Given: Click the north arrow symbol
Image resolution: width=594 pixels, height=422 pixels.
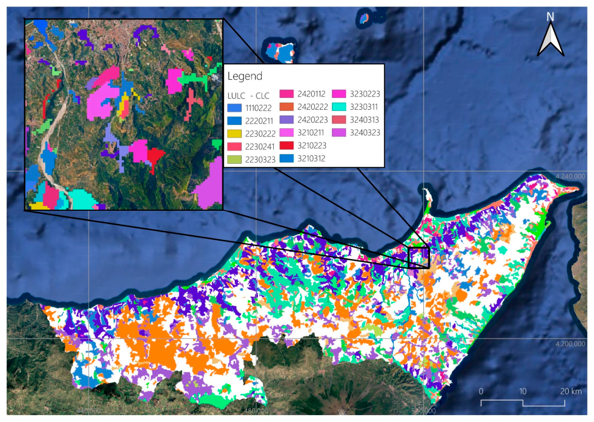Looking at the screenshot, I should click(x=551, y=34).
